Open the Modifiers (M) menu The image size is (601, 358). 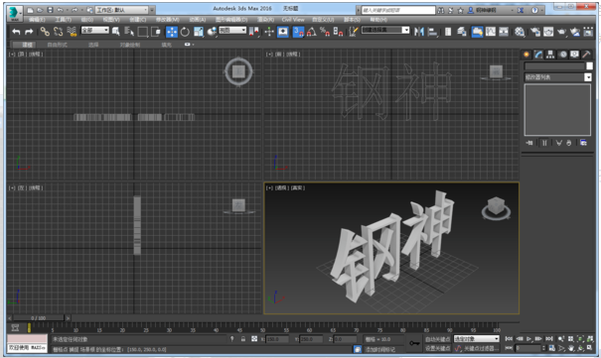pos(168,20)
